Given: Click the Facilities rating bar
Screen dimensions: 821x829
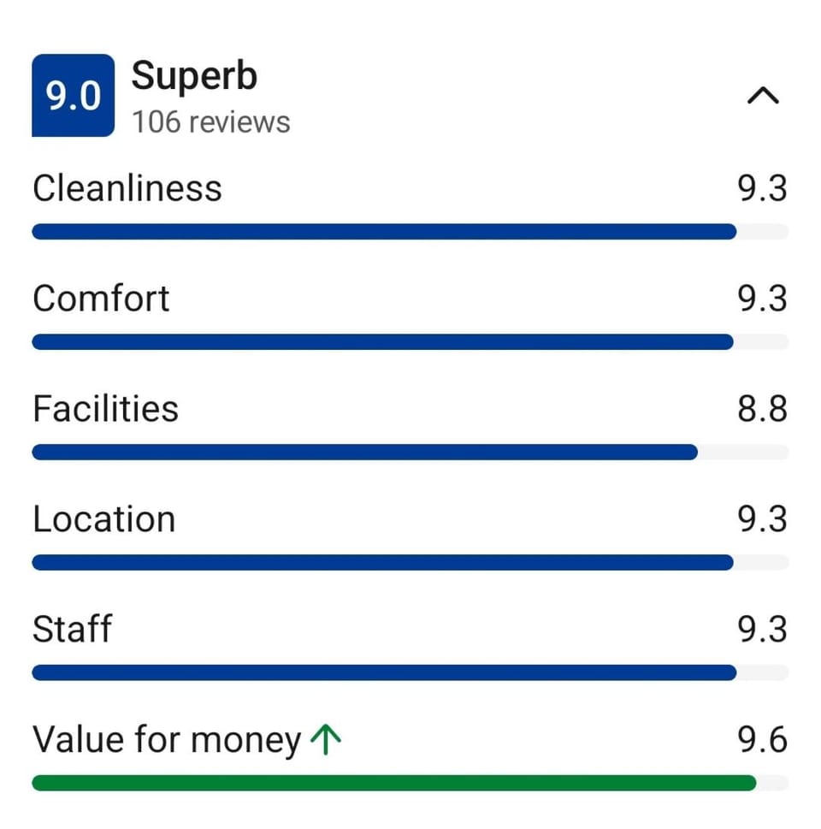Looking at the screenshot, I should [x=410, y=453].
